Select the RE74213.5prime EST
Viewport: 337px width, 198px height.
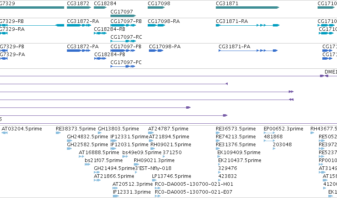pos(218,141)
